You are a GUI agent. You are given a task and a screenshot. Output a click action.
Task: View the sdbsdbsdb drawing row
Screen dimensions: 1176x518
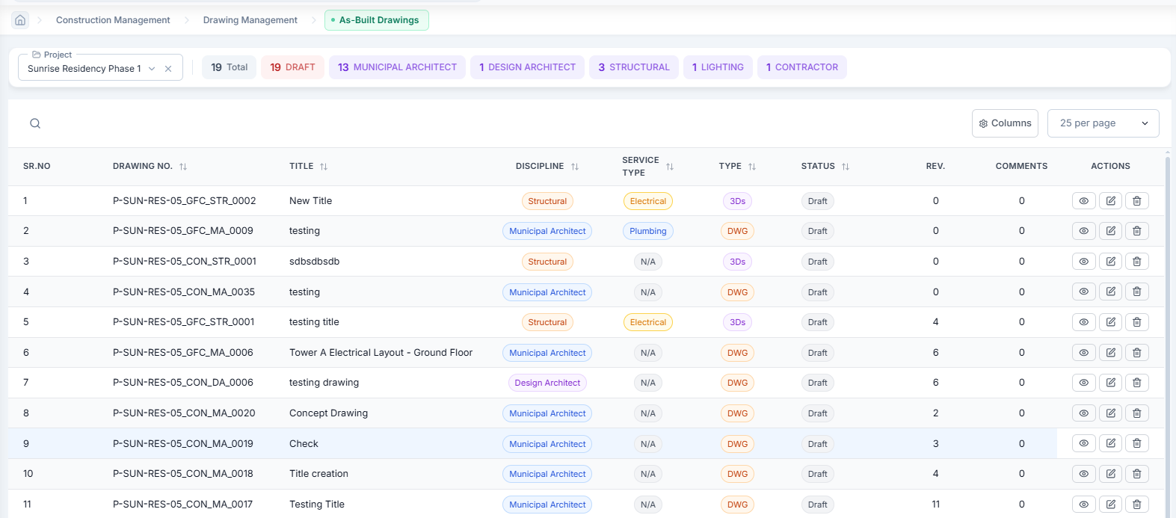(1084, 262)
